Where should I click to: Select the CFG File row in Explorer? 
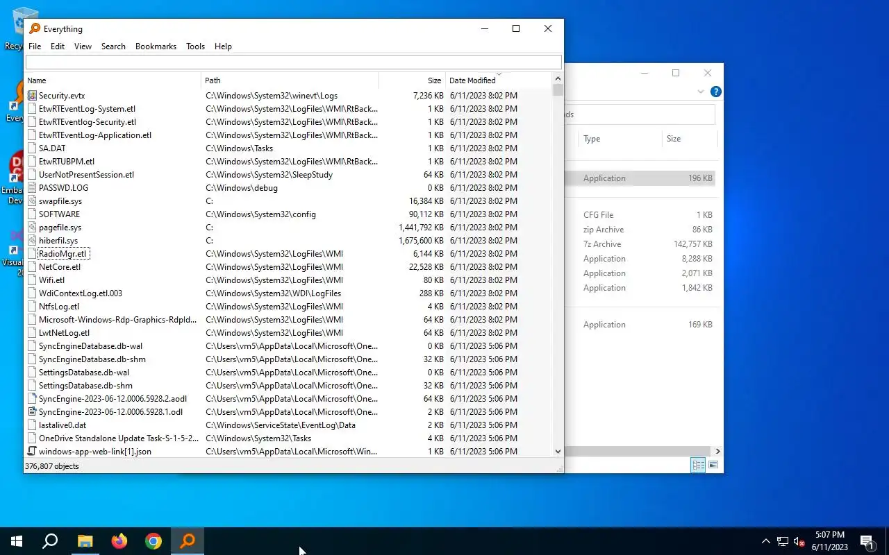click(642, 215)
